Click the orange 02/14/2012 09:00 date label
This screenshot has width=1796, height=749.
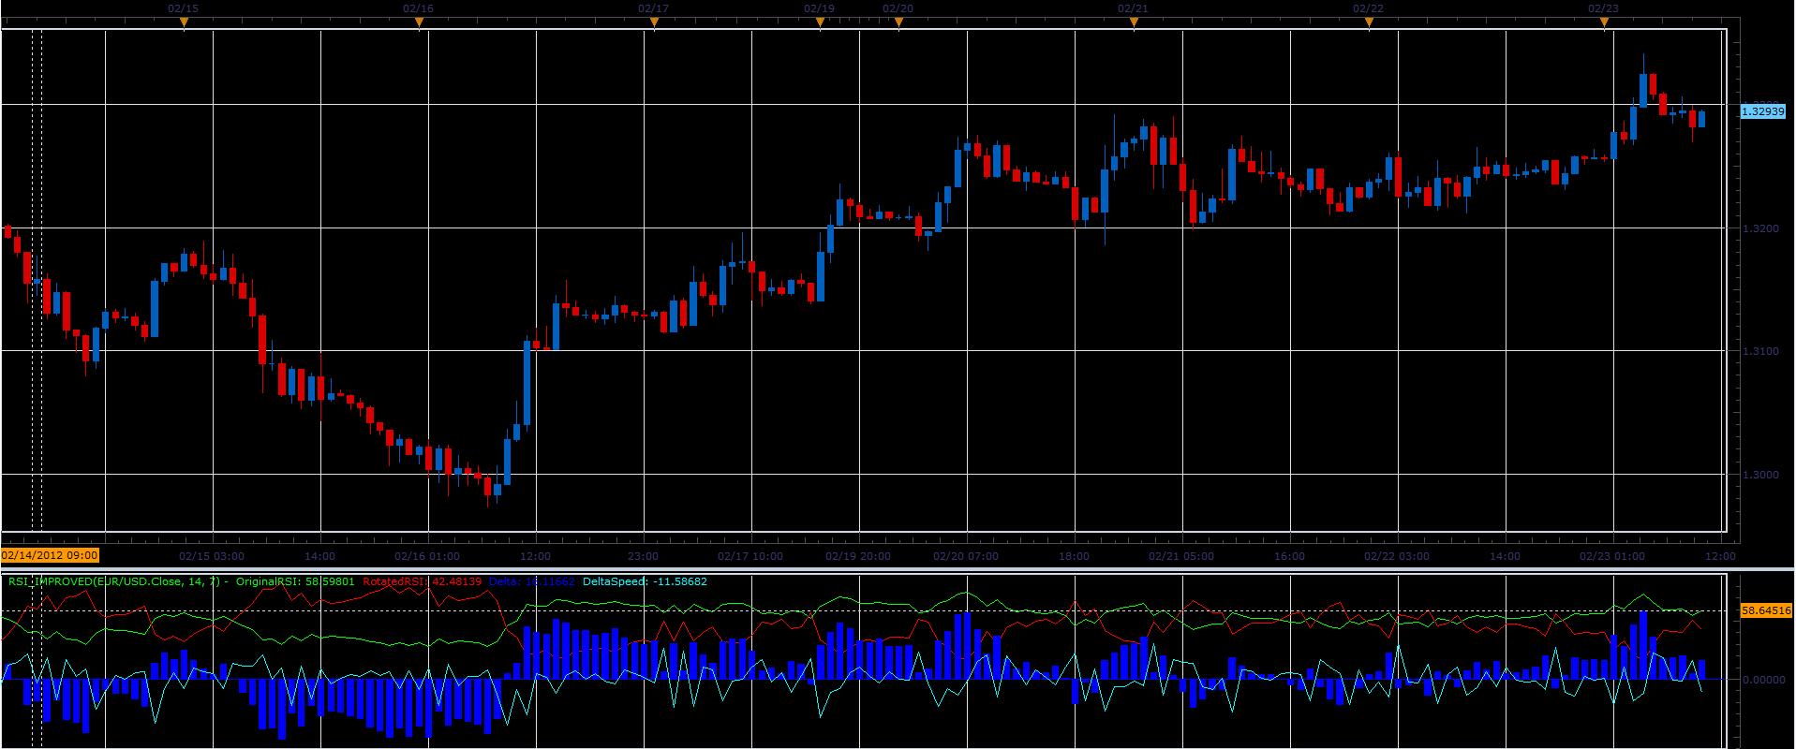point(50,555)
